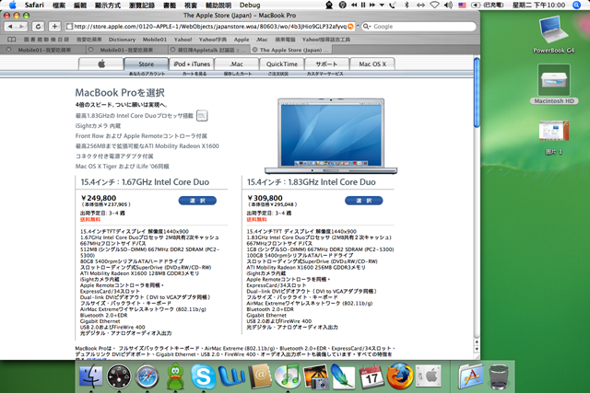This screenshot has height=393, width=590.
Task: Open System Preferences in the Dock
Action: click(428, 376)
